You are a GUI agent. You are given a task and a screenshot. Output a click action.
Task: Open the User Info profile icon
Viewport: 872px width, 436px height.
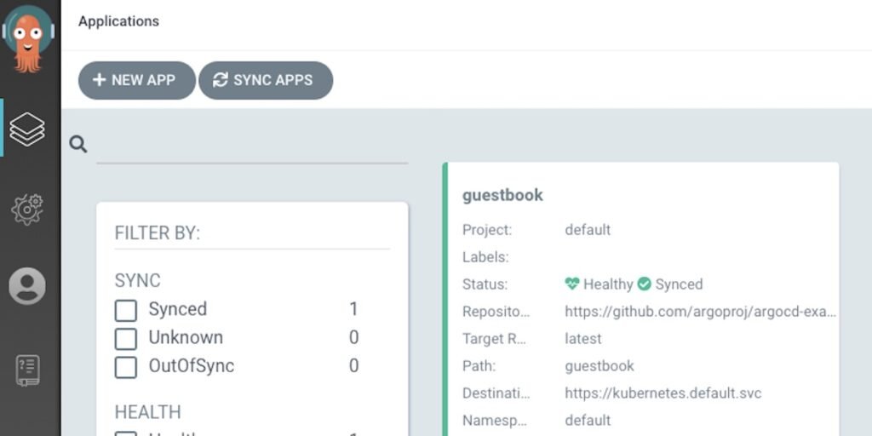click(x=27, y=286)
